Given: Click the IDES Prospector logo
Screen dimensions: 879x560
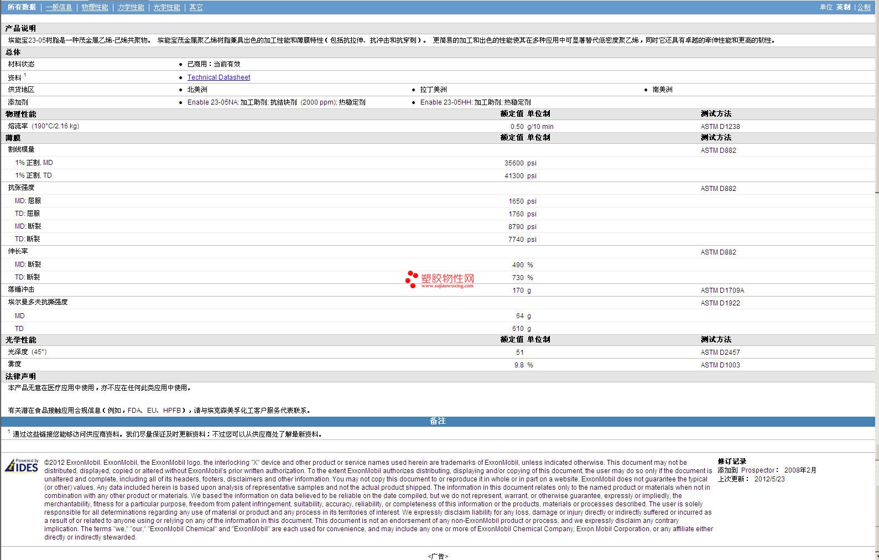Looking at the screenshot, I should (22, 466).
